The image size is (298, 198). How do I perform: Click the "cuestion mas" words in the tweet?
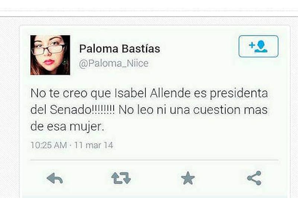pyautogui.click(x=230, y=110)
